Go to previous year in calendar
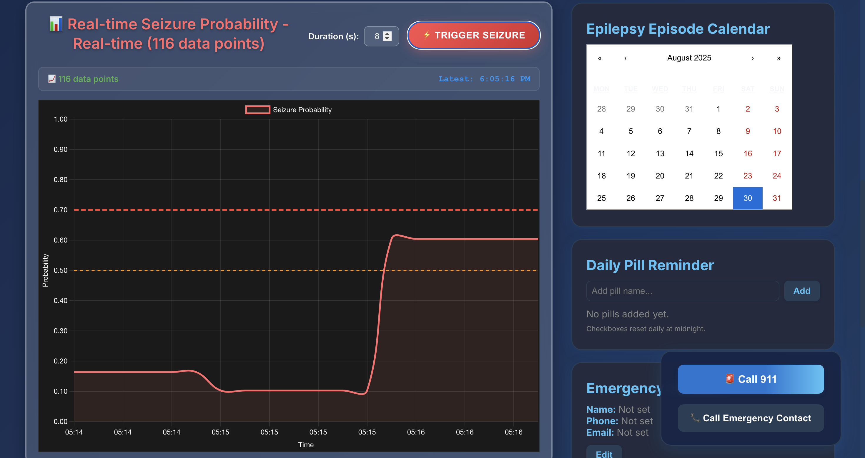This screenshot has height=458, width=865. pyautogui.click(x=600, y=58)
